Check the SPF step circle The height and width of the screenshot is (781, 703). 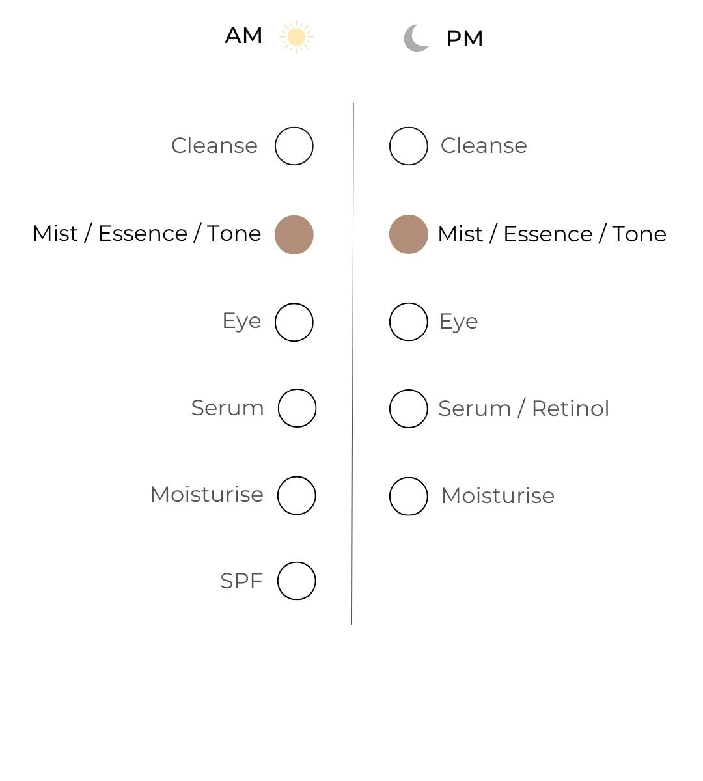coord(297,581)
